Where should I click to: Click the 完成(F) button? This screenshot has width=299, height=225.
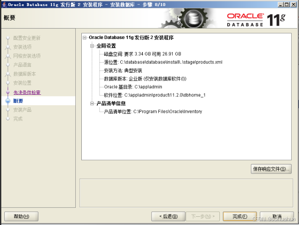[x=240, y=216]
